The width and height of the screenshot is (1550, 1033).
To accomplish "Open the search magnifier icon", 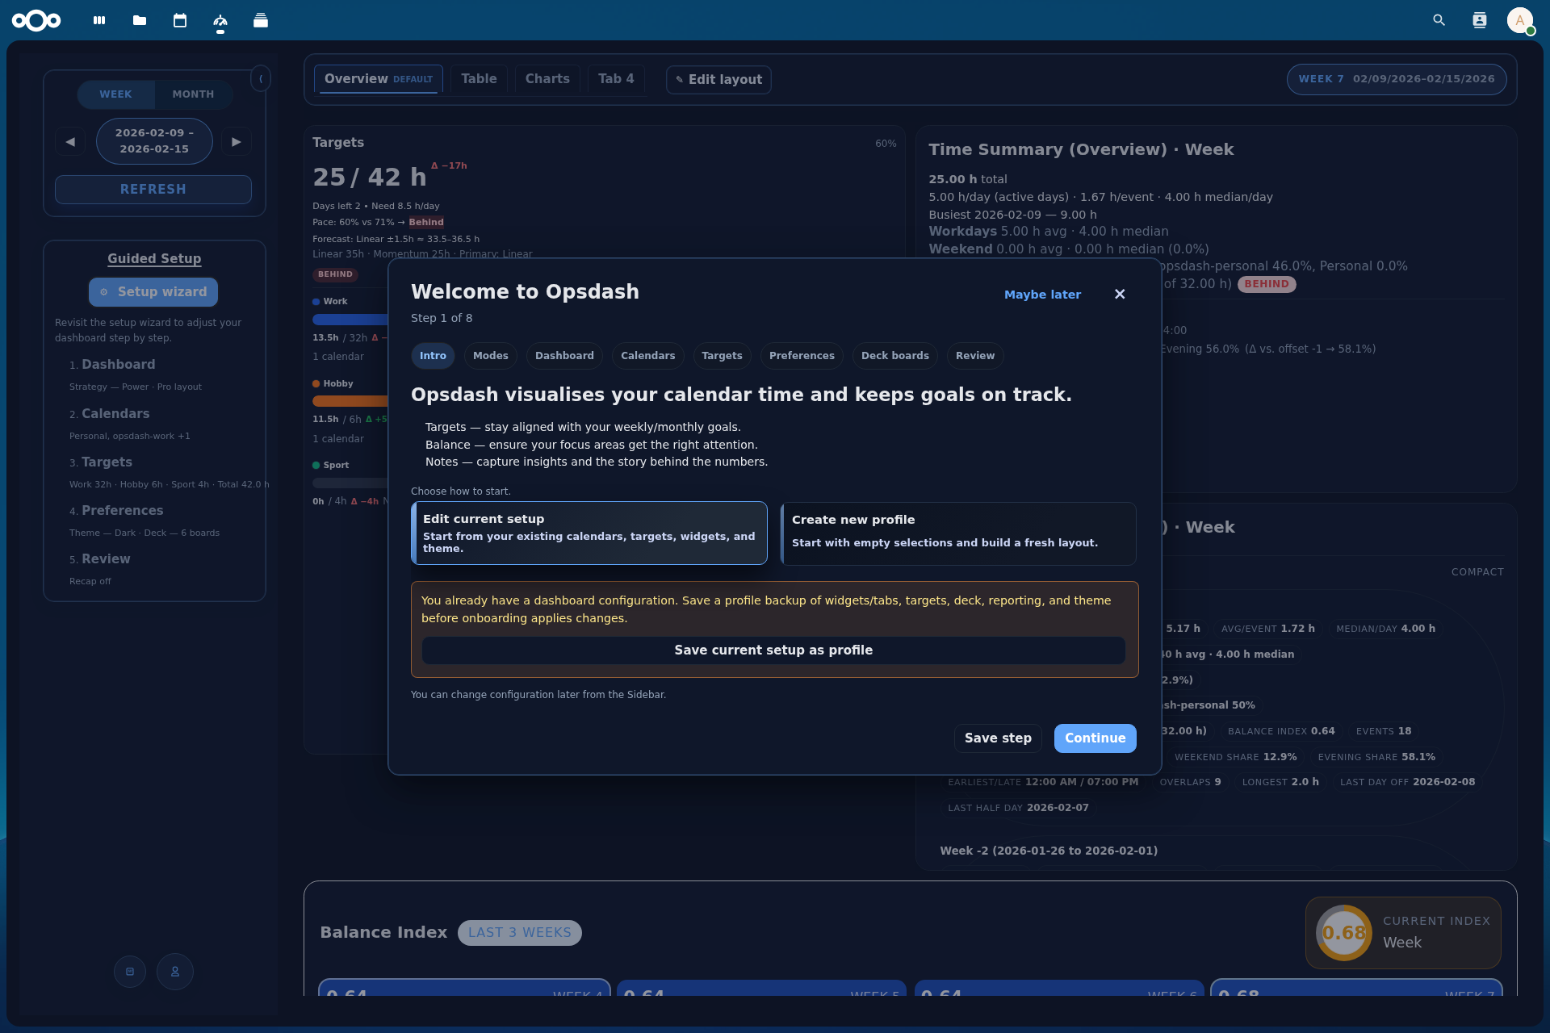I will [1439, 20].
